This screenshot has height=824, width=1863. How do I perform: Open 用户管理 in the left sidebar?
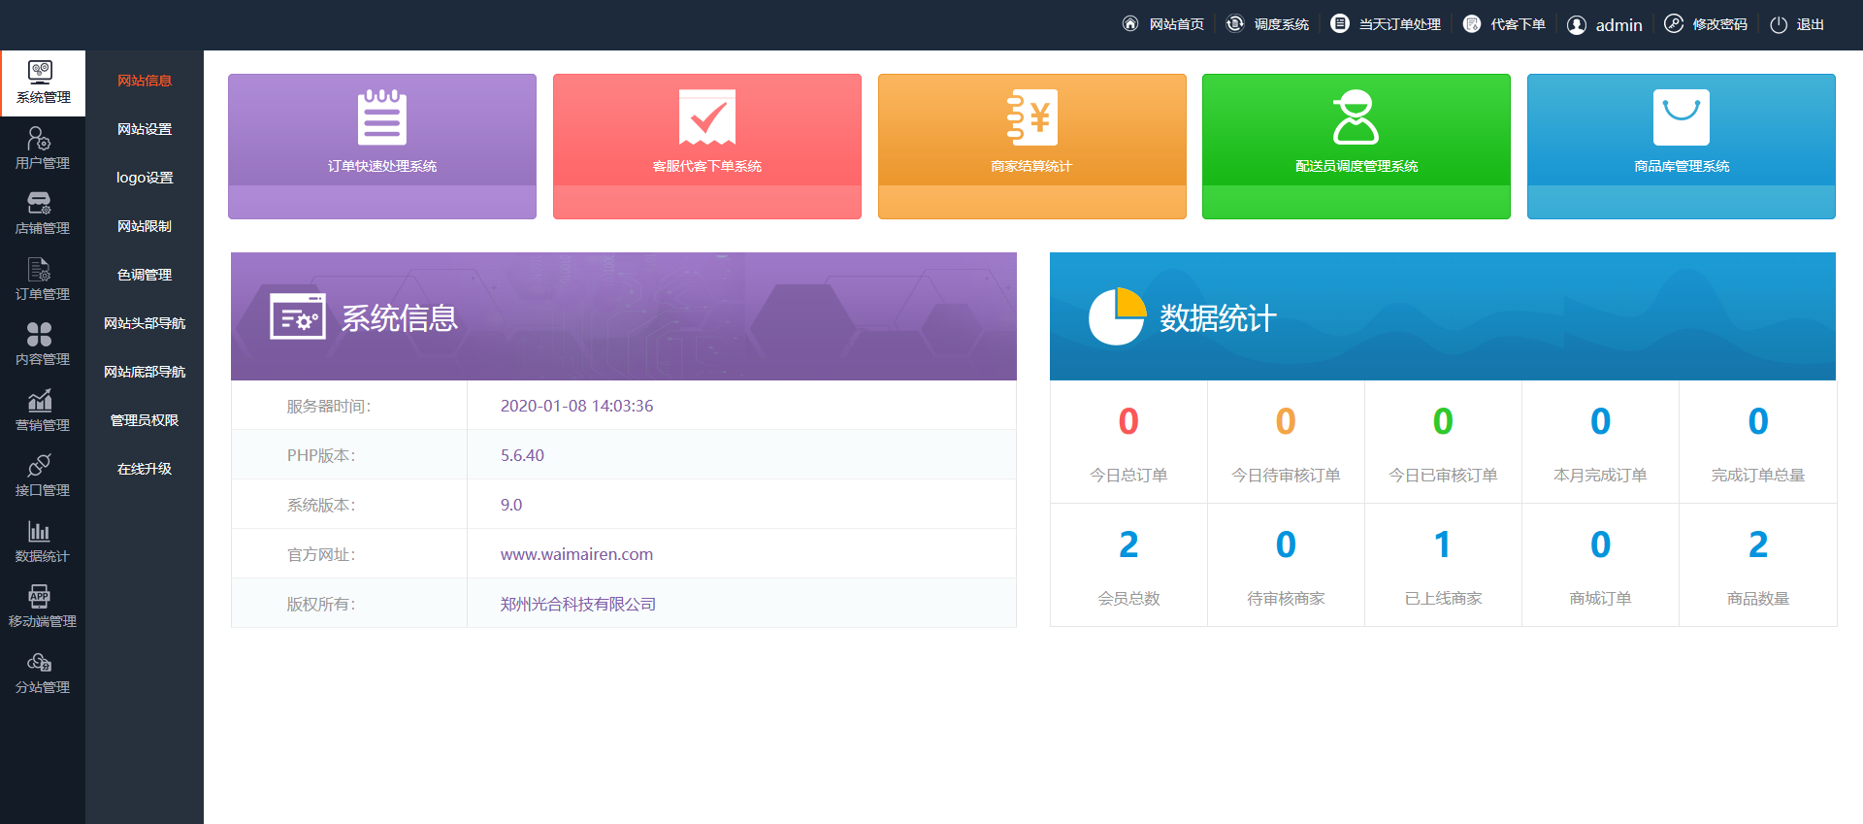coord(42,148)
